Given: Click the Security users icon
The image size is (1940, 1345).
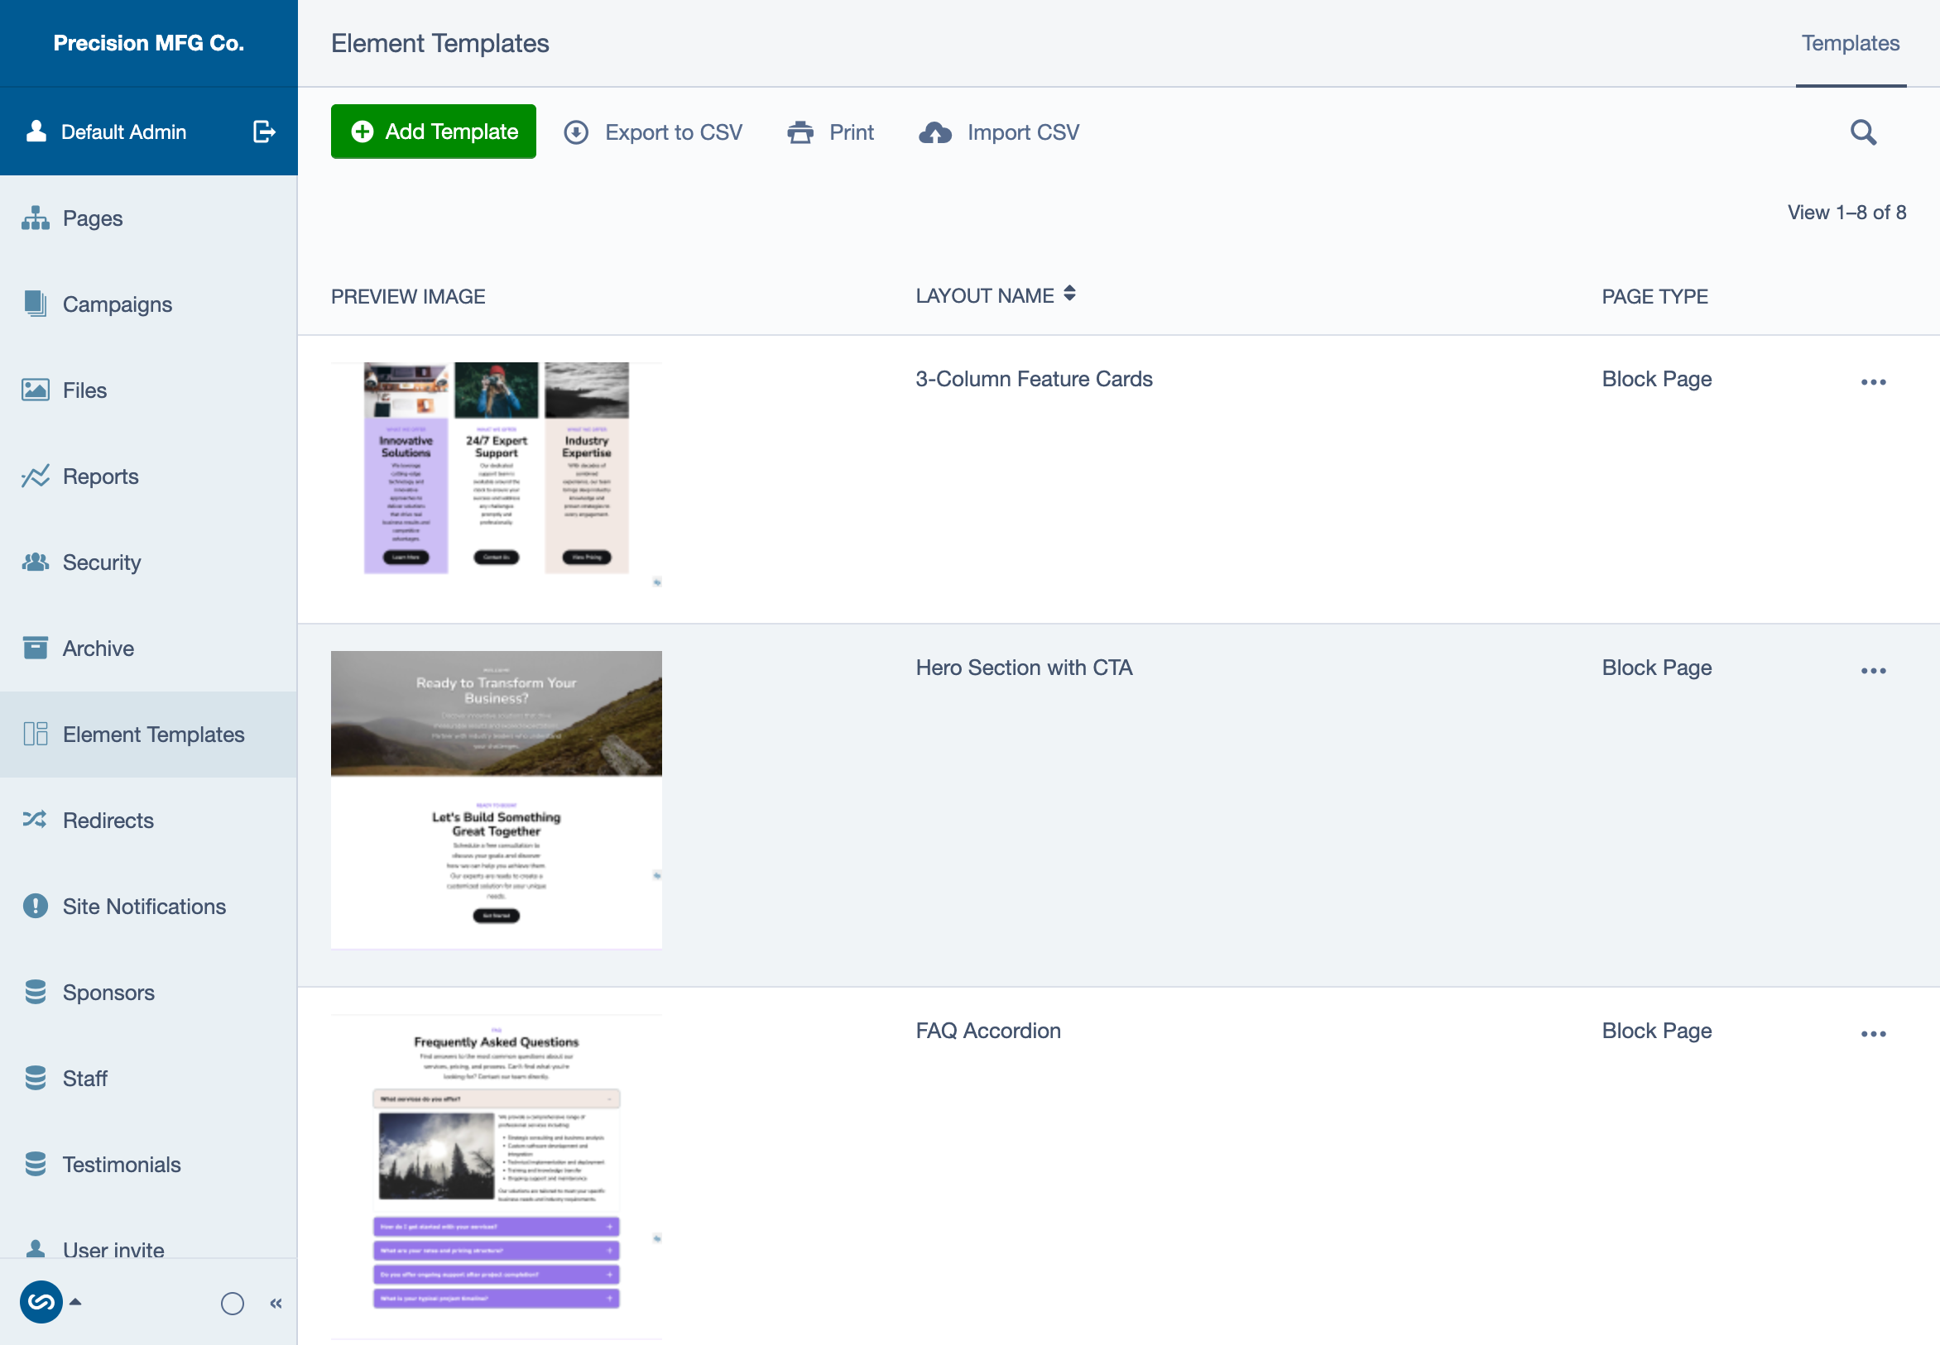Looking at the screenshot, I should click(x=36, y=562).
